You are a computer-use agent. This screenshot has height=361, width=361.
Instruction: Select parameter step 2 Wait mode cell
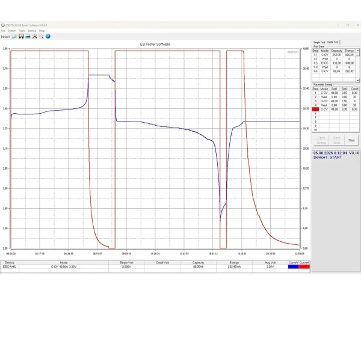(x=324, y=97)
